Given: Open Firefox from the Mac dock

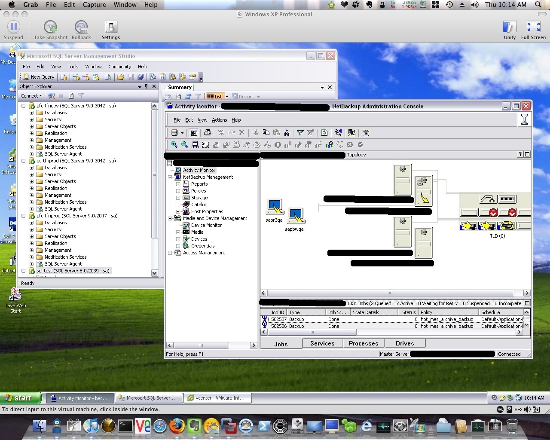Looking at the screenshot, I should (177, 426).
